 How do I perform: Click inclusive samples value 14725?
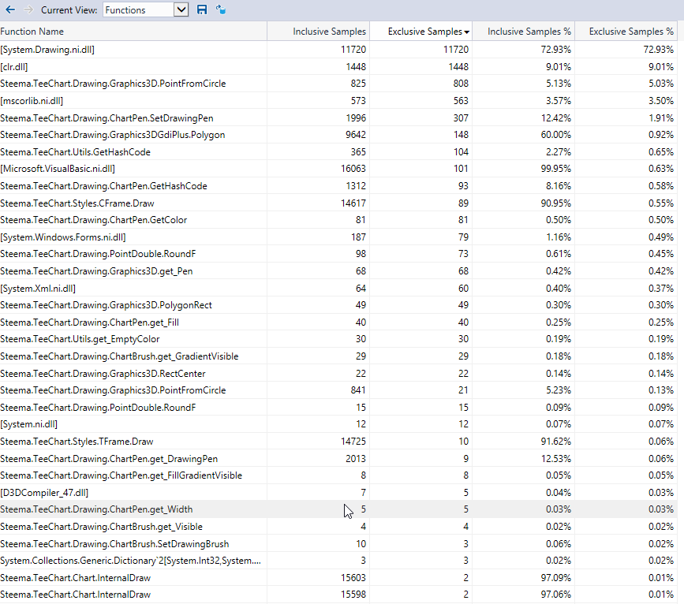[x=353, y=442]
